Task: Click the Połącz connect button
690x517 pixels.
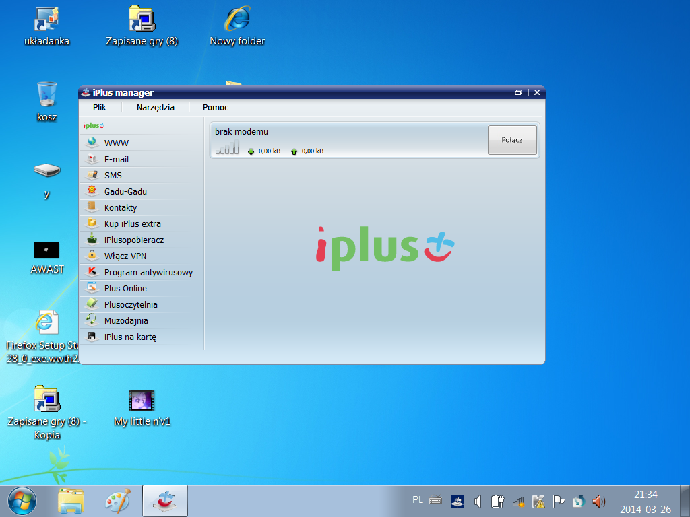Action: coord(512,140)
